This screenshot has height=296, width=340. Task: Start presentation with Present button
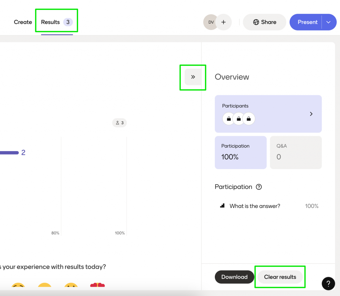[x=307, y=22]
